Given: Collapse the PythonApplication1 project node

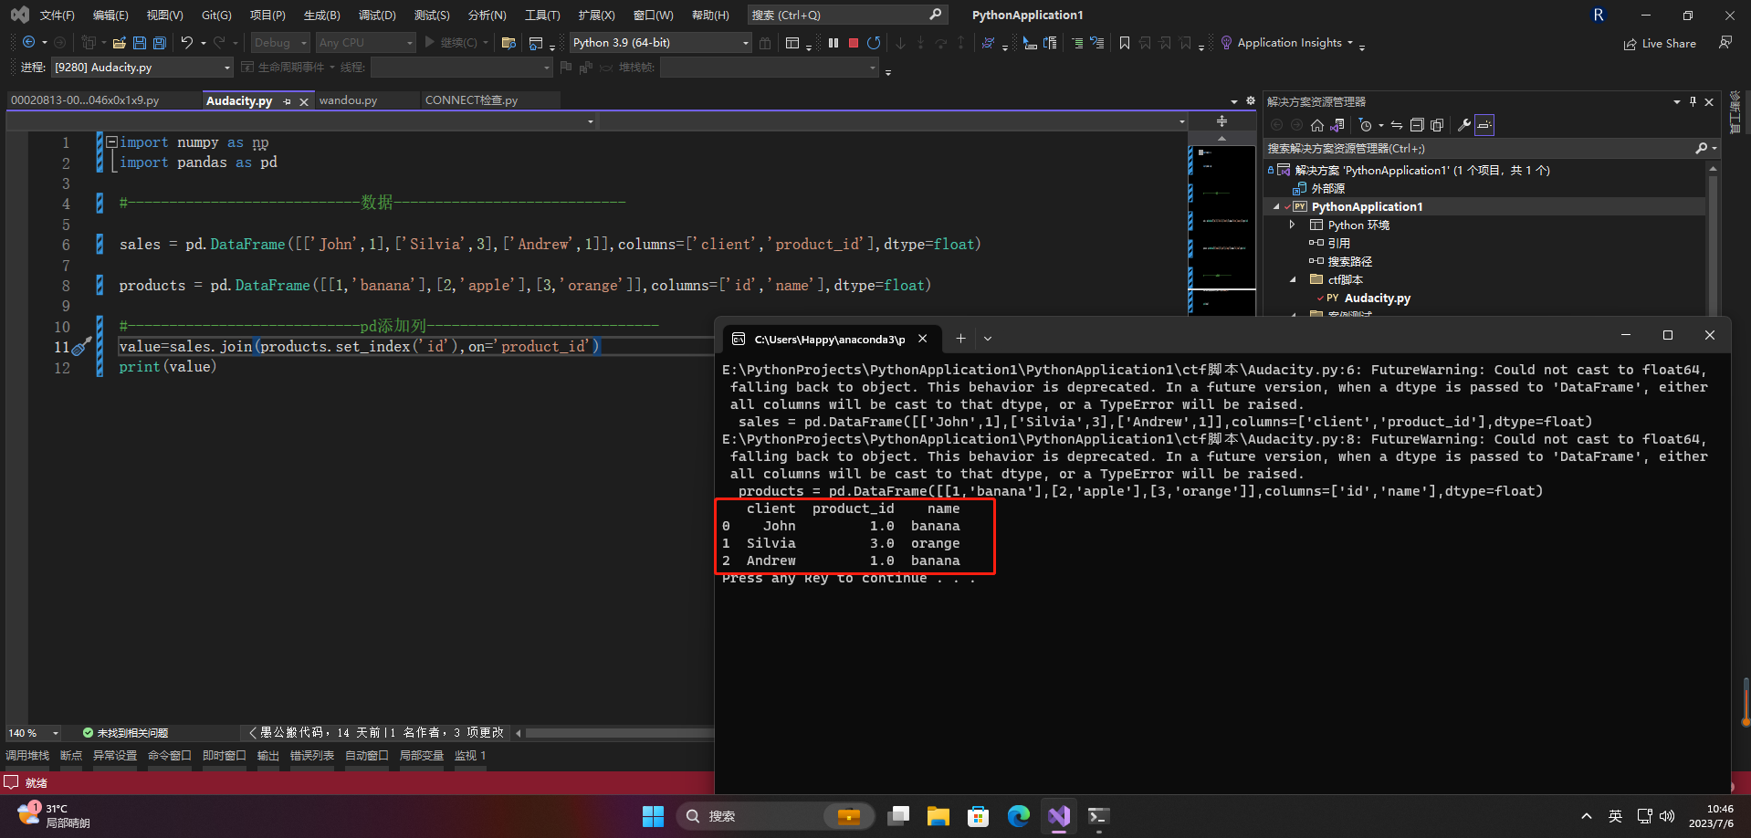Looking at the screenshot, I should coord(1276,206).
